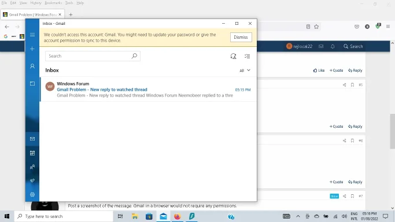Click Reply on post #6
The width and height of the screenshot is (395, 222).
(355, 182)
